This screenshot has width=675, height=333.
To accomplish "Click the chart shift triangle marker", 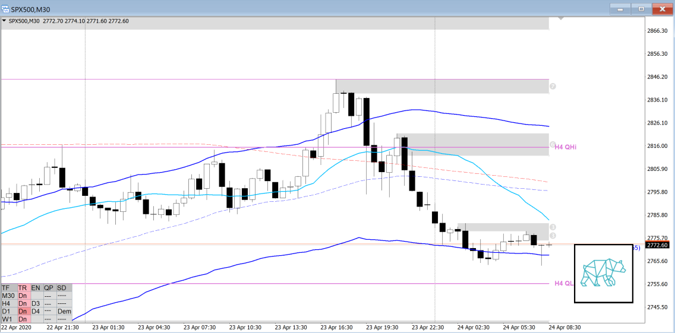I will (x=562, y=20).
